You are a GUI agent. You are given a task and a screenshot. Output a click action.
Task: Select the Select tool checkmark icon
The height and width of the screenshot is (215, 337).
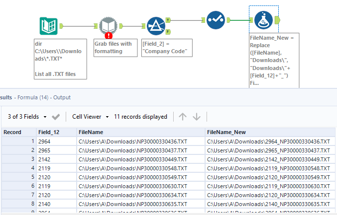click(216, 20)
